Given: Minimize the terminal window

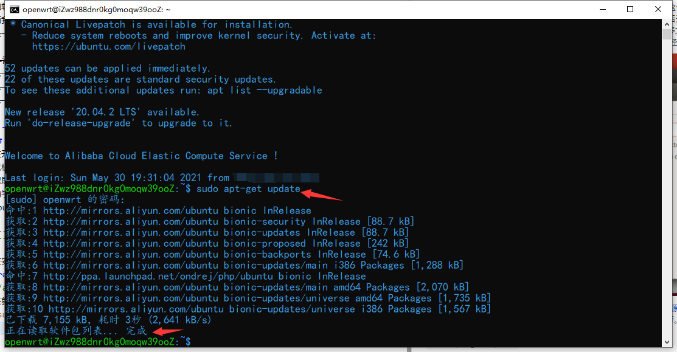Looking at the screenshot, I should coord(602,10).
